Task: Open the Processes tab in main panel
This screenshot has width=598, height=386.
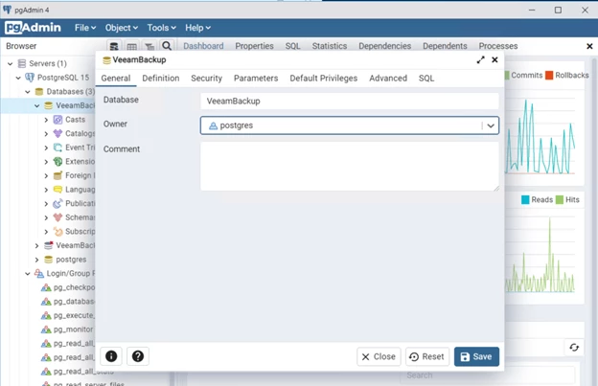Action: 498,46
